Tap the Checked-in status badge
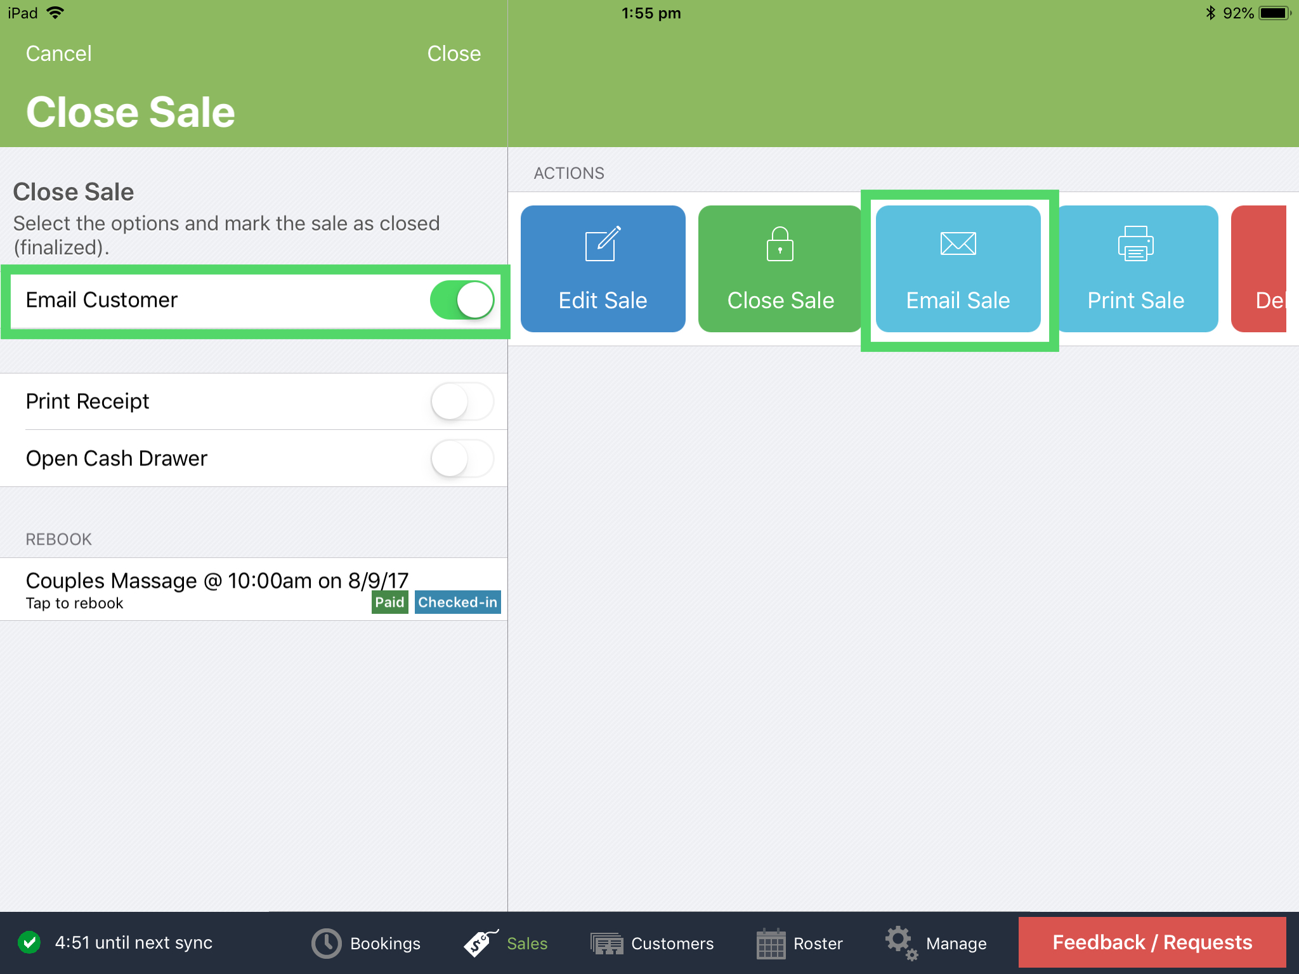Viewport: 1299px width, 974px height. 457,602
